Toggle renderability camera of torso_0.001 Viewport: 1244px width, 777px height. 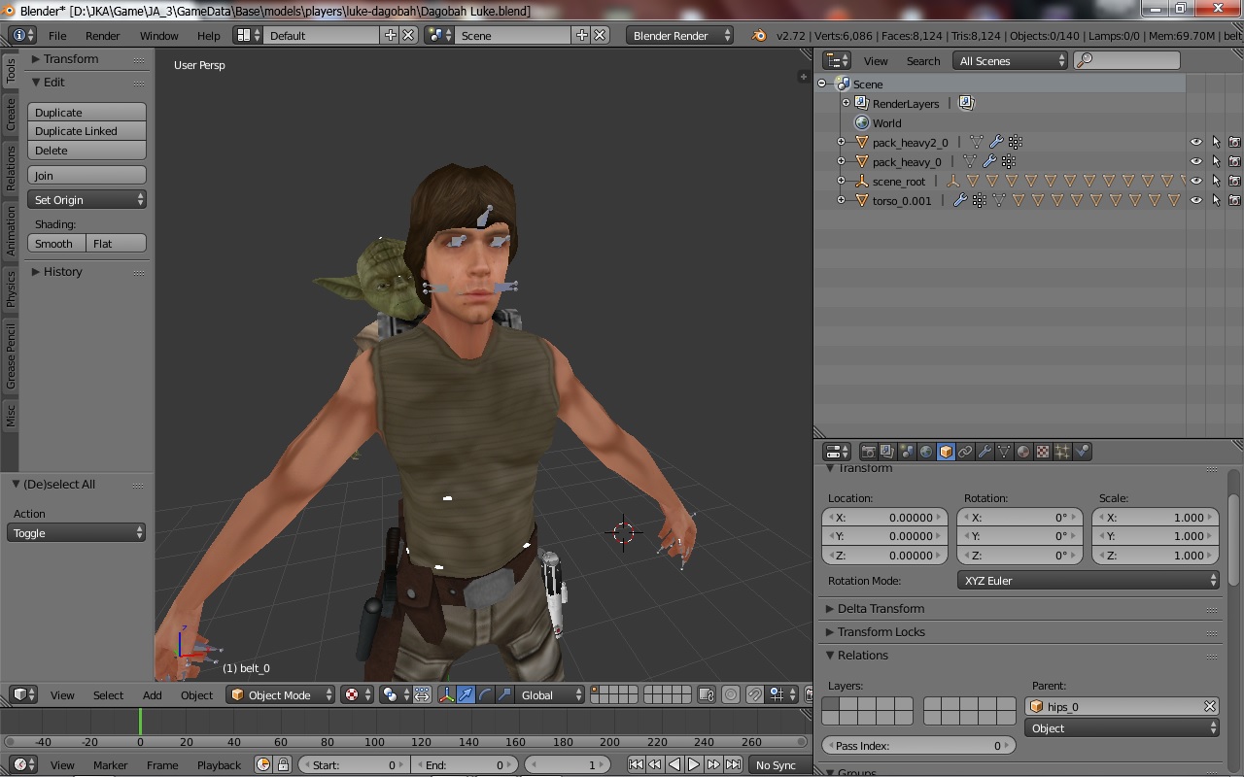1235,200
